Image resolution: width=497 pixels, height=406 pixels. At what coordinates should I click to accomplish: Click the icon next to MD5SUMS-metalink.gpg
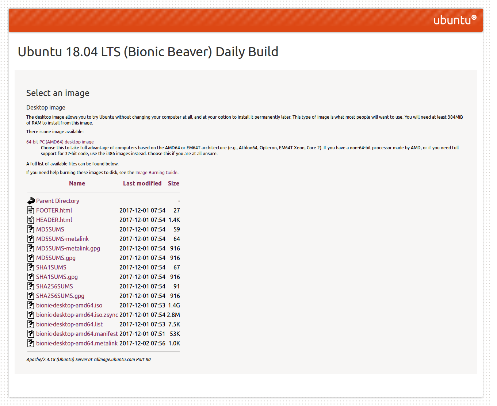pyautogui.click(x=31, y=248)
